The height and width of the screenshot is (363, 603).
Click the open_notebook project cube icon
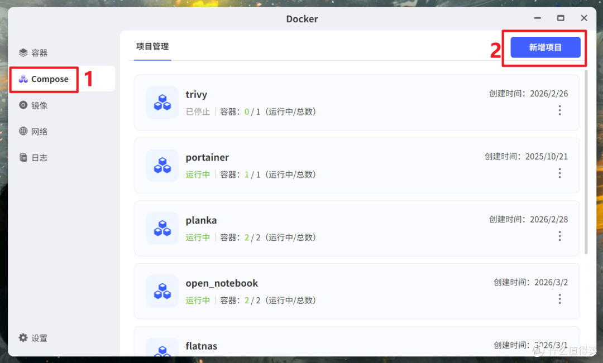click(x=162, y=291)
